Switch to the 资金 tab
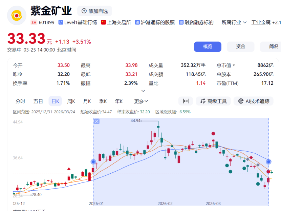281x211 pixels. 240,47
